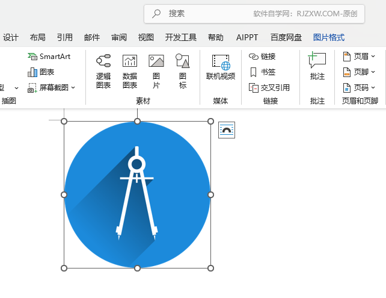Insert a data chart (数据图表)
Viewport: 386px width, 298px height.
130,72
